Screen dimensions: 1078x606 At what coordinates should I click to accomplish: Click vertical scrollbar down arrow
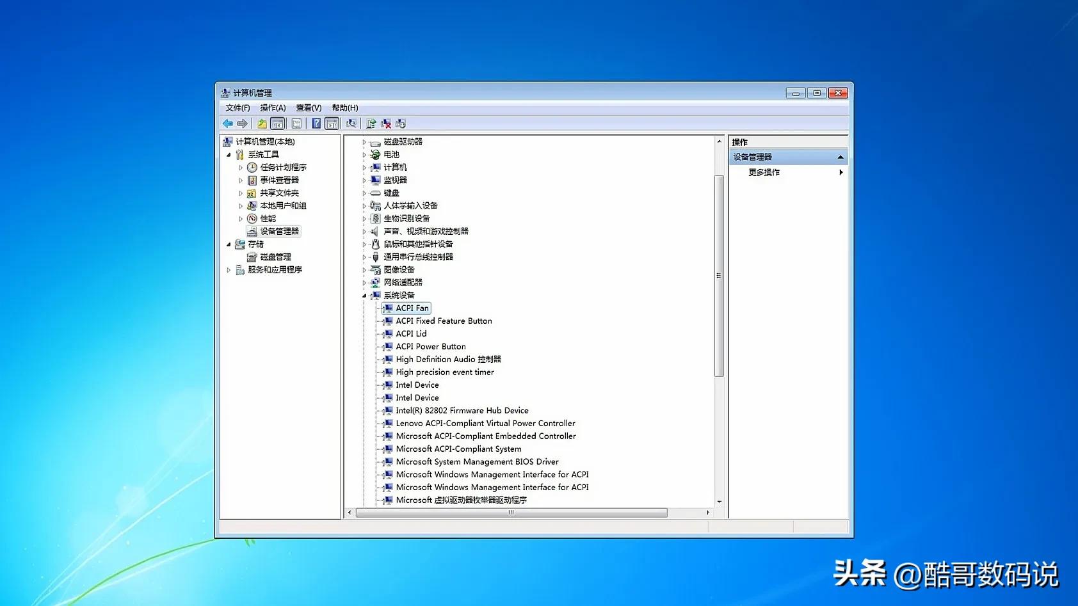[x=719, y=502]
